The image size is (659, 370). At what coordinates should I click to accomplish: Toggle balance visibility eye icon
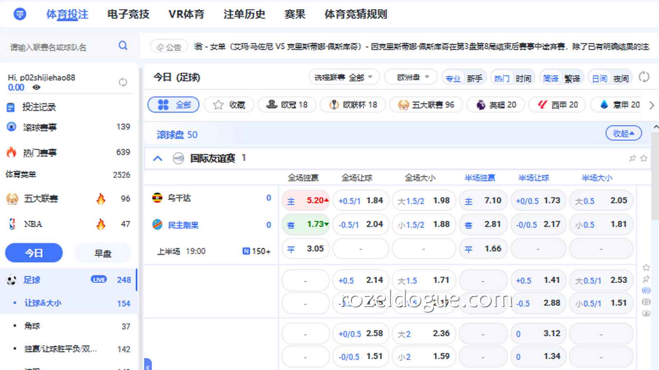pyautogui.click(x=37, y=87)
